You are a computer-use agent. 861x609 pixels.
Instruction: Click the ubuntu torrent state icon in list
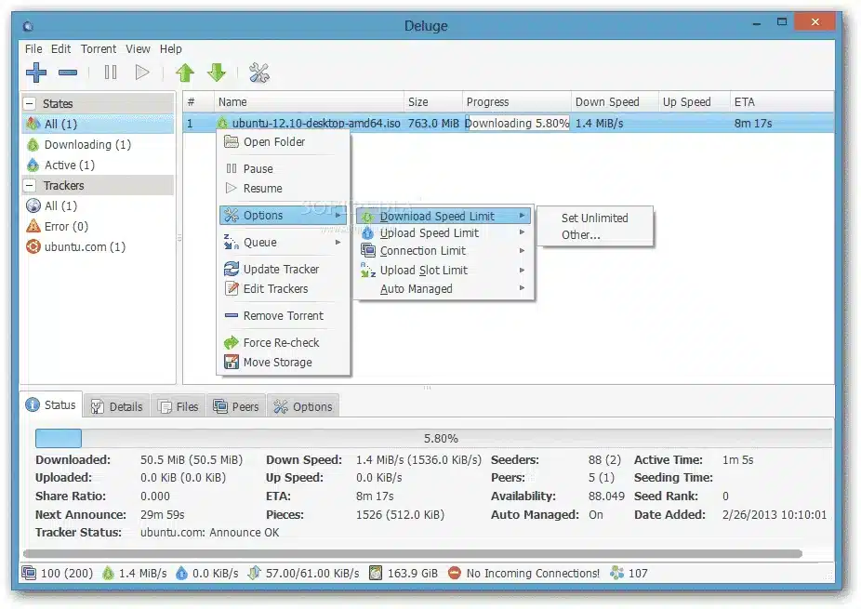[x=222, y=123]
